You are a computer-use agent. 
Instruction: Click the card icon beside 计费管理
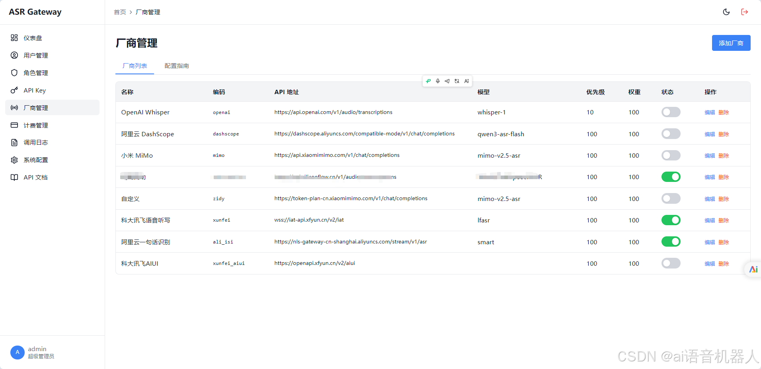[14, 125]
